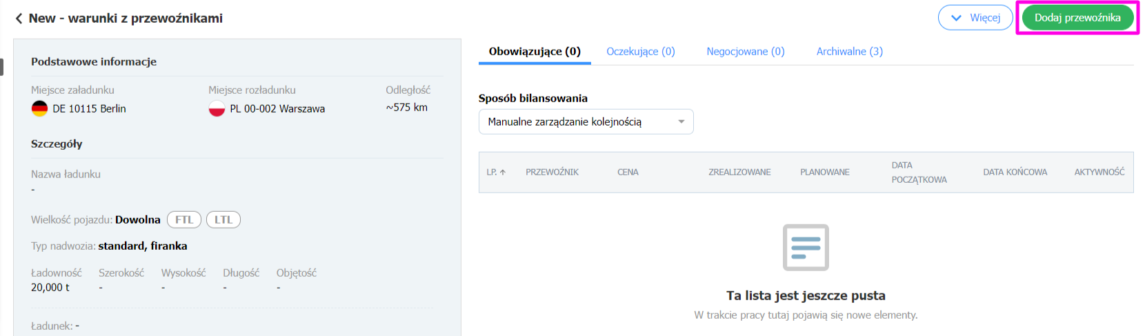Click the Nazwa ładunku label
1145x336 pixels.
tap(66, 175)
